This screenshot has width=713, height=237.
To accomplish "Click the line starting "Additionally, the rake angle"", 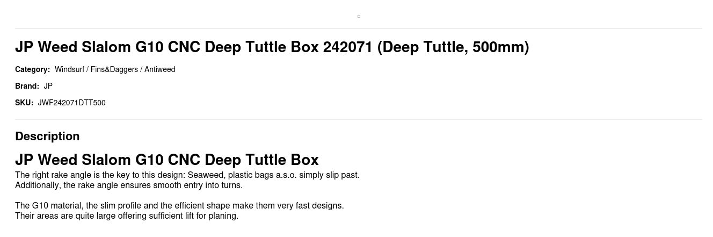I will [x=129, y=185].
